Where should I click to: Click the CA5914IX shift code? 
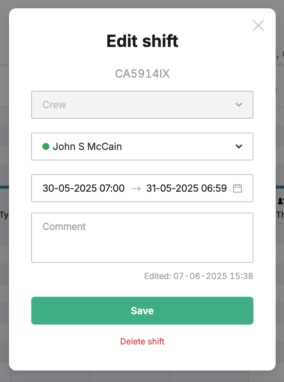(x=142, y=73)
